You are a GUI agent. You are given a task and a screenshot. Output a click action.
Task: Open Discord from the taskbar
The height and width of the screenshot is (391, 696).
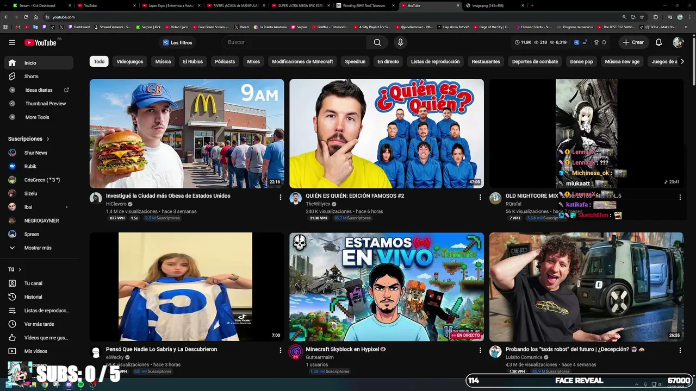69,384
